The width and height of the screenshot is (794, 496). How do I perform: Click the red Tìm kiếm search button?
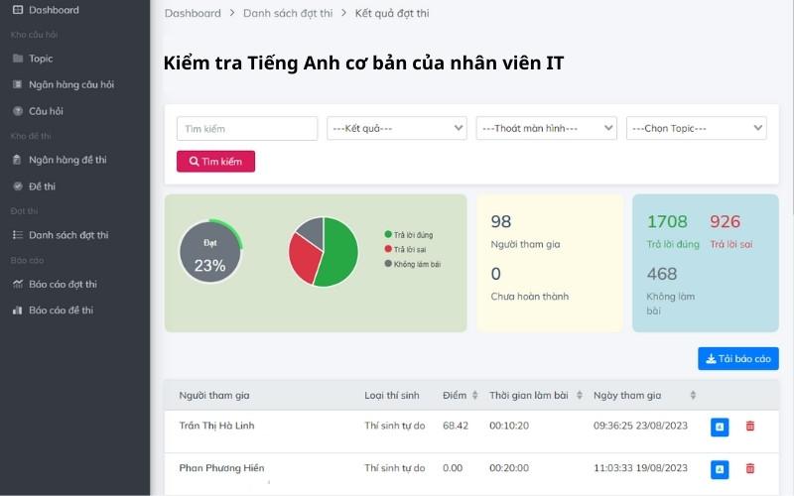[x=215, y=162]
